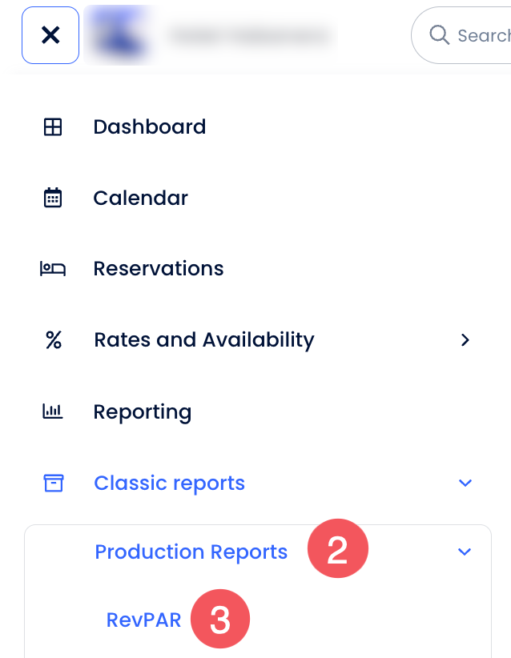This screenshot has width=511, height=658.
Task: Click the Reservations bed icon
Action: pos(53,269)
